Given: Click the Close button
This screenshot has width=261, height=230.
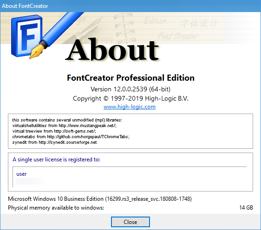Looking at the screenshot, I should click(130, 222).
